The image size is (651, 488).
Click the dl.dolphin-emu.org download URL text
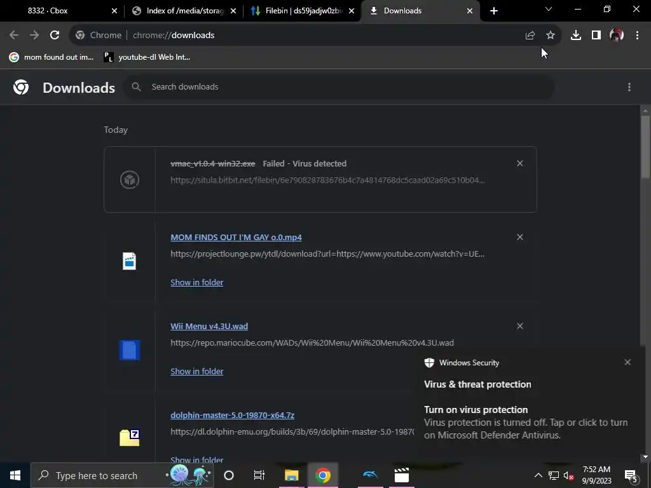pyautogui.click(x=292, y=431)
